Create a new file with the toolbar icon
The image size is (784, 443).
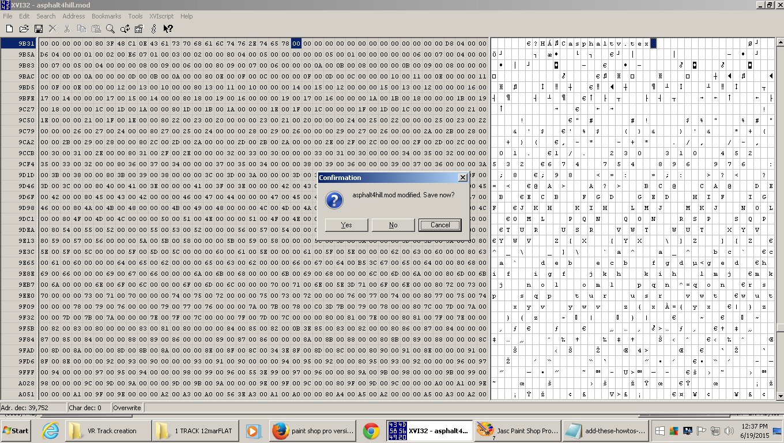pyautogui.click(x=10, y=28)
